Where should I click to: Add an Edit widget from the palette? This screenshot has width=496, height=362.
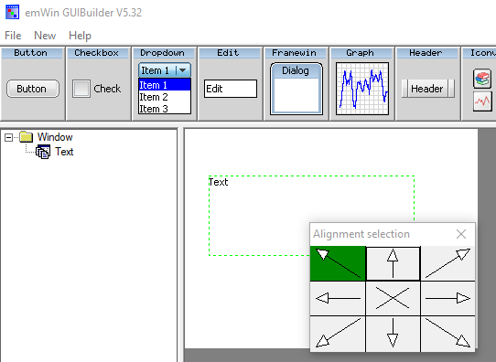tap(231, 84)
